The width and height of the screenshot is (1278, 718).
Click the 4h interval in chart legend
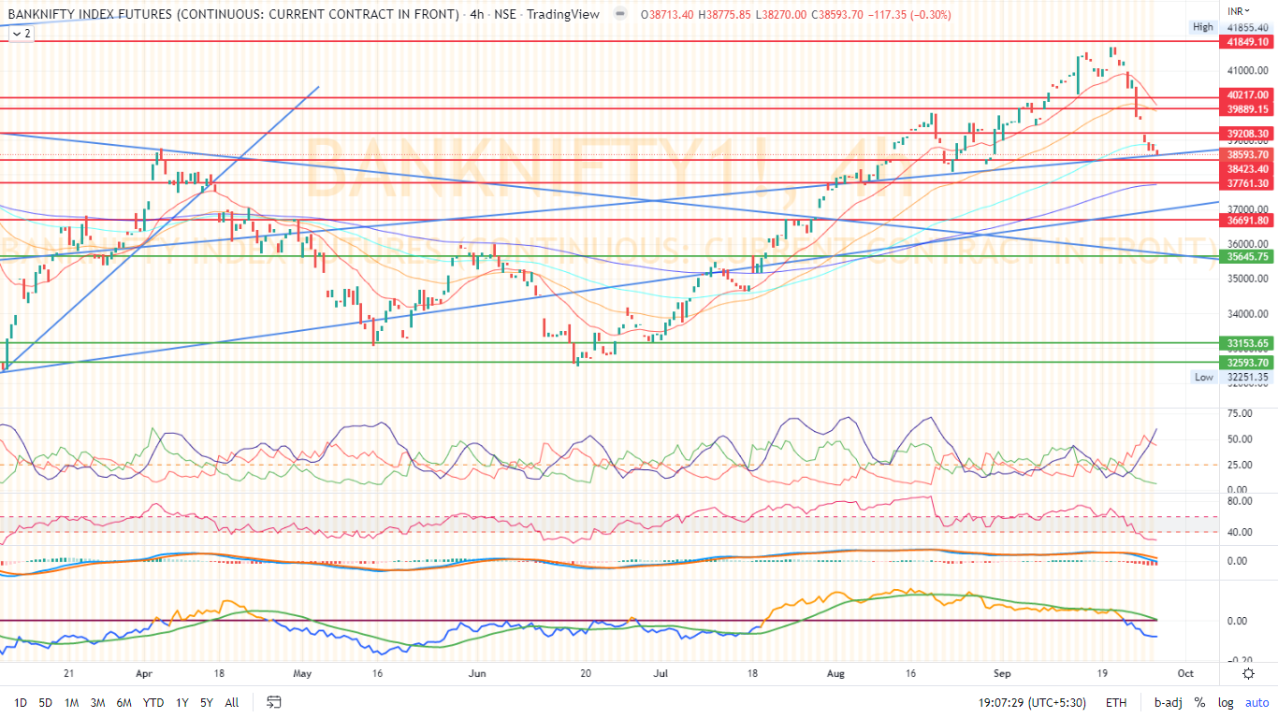478,15
